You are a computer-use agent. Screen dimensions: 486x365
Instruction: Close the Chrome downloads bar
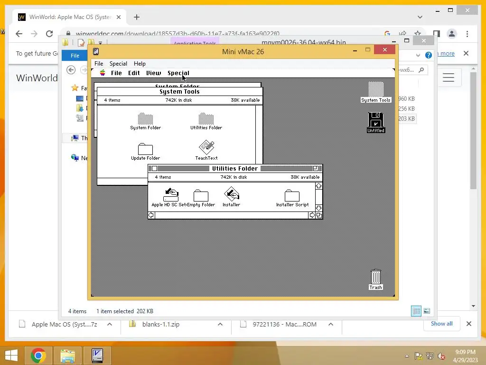[x=468, y=324]
